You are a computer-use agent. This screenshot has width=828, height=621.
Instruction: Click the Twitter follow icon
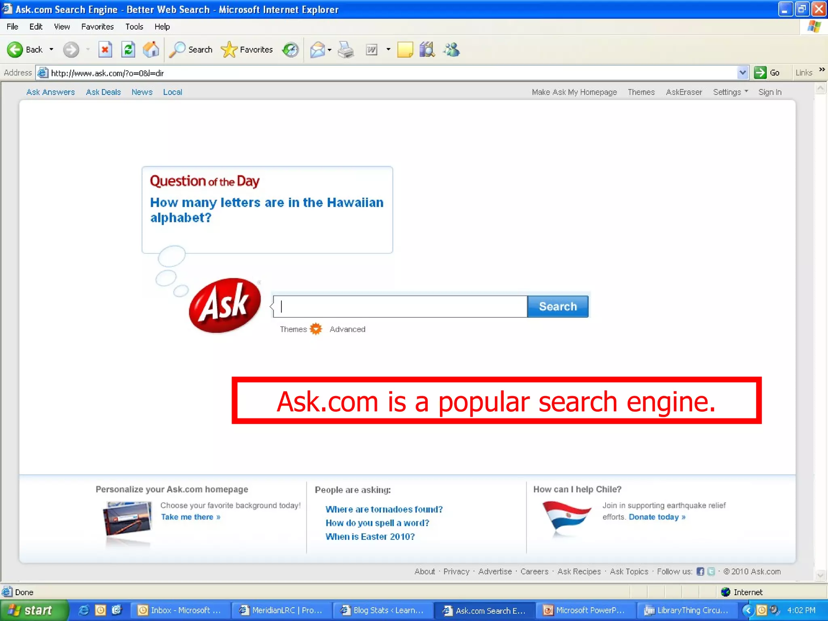[711, 572]
